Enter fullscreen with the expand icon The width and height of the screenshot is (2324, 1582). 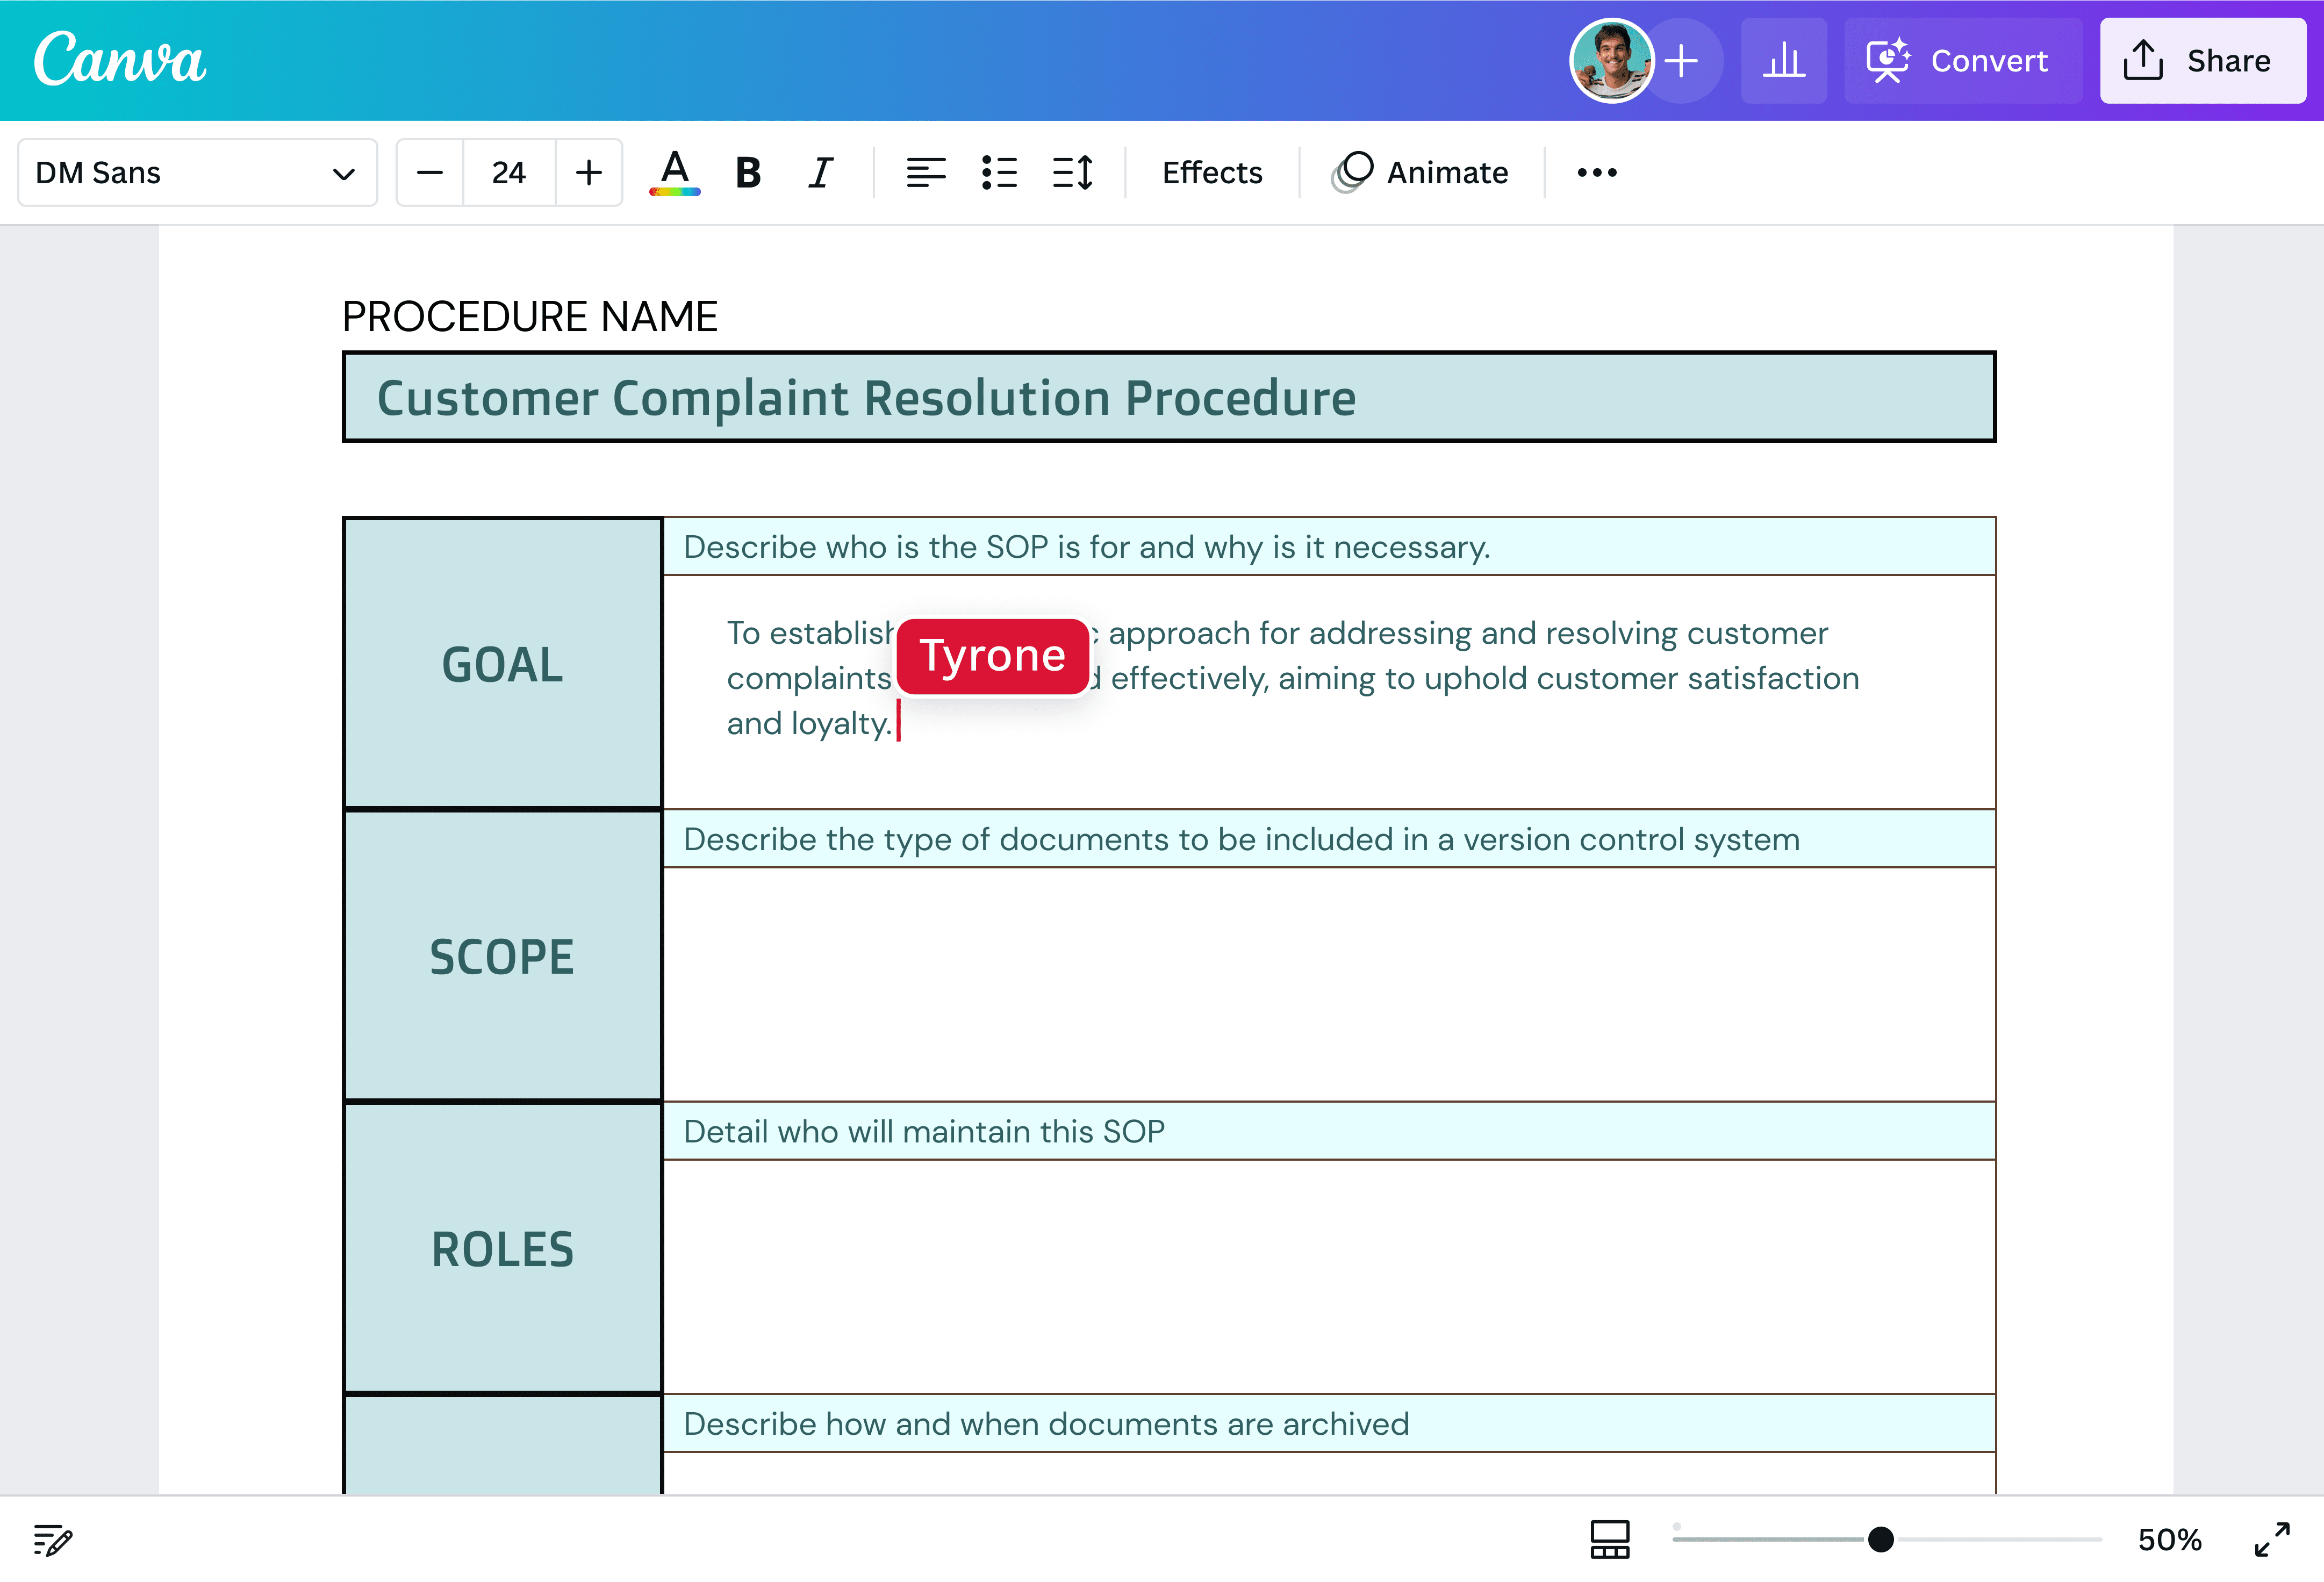click(x=2276, y=1540)
